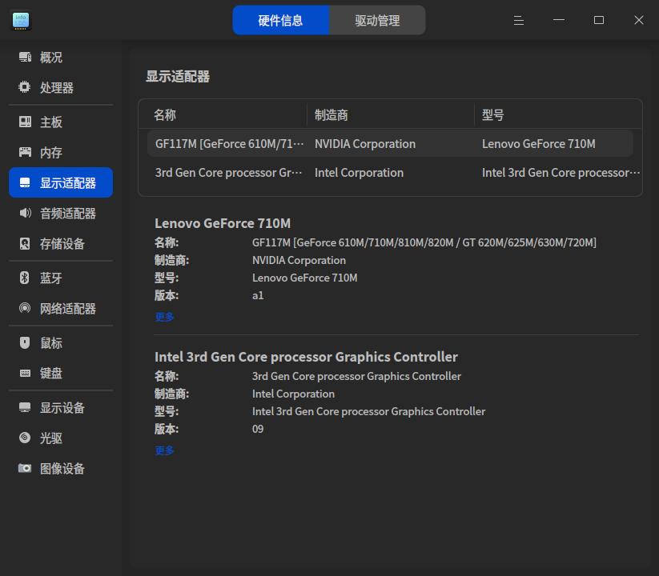Select the 键盘 sidebar label
The image size is (659, 576).
pyautogui.click(x=51, y=373)
